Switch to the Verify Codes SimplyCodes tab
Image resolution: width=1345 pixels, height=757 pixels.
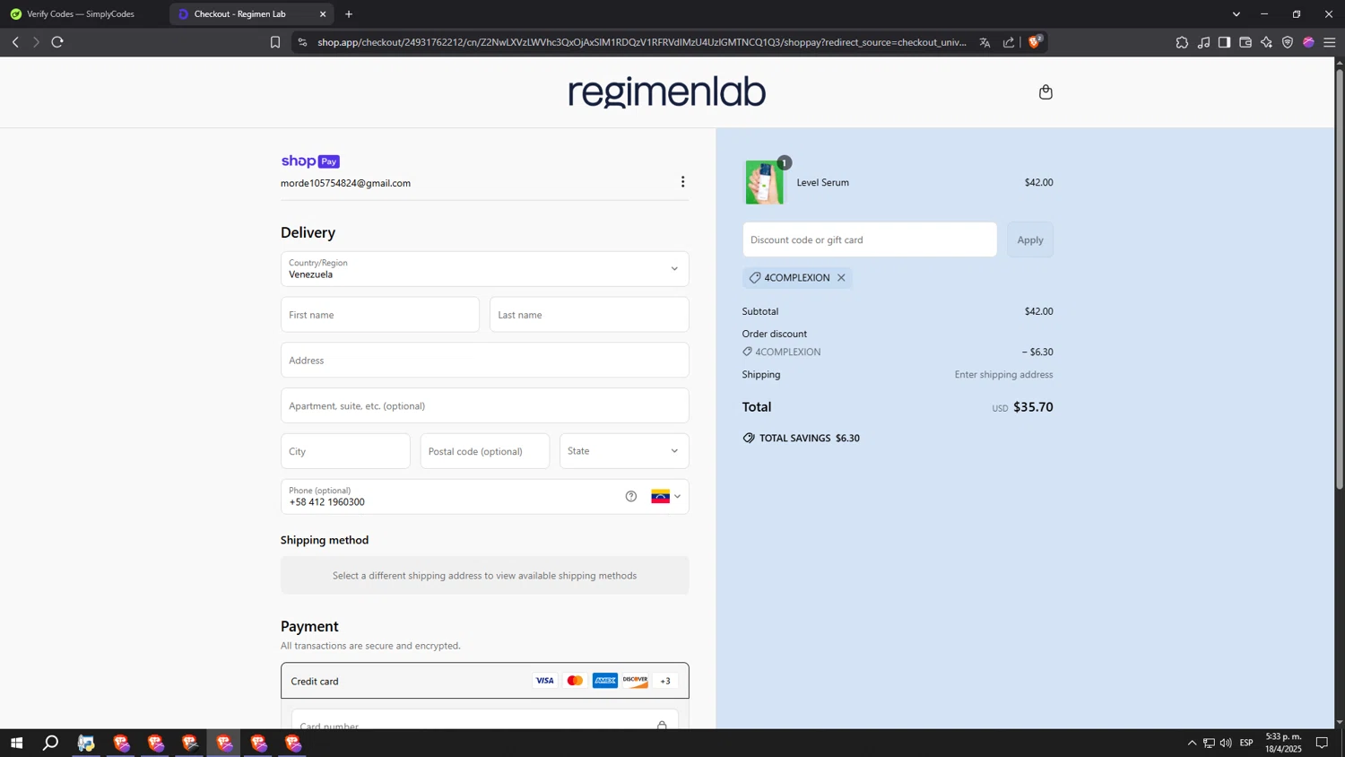coord(82,14)
